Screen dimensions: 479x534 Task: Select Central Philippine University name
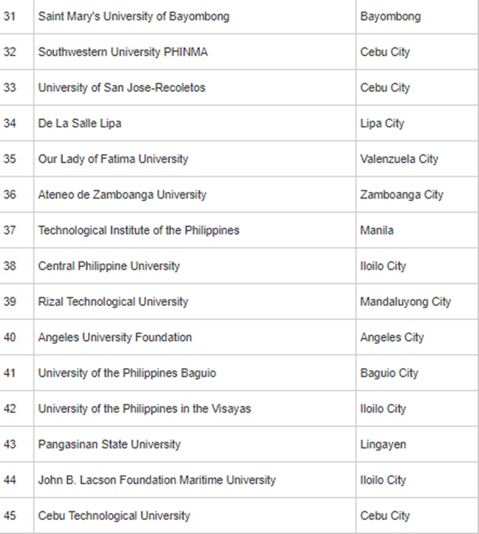(109, 266)
